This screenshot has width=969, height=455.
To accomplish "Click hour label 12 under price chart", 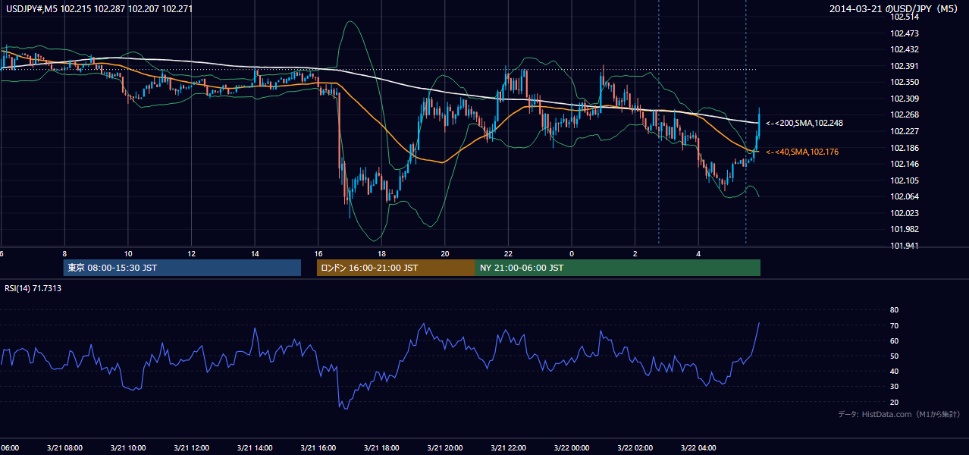I will click(x=191, y=253).
